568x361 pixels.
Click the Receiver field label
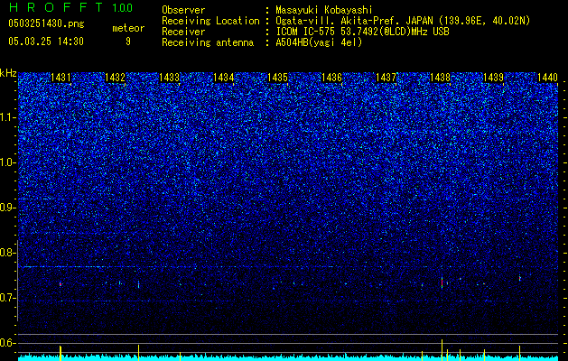point(183,32)
